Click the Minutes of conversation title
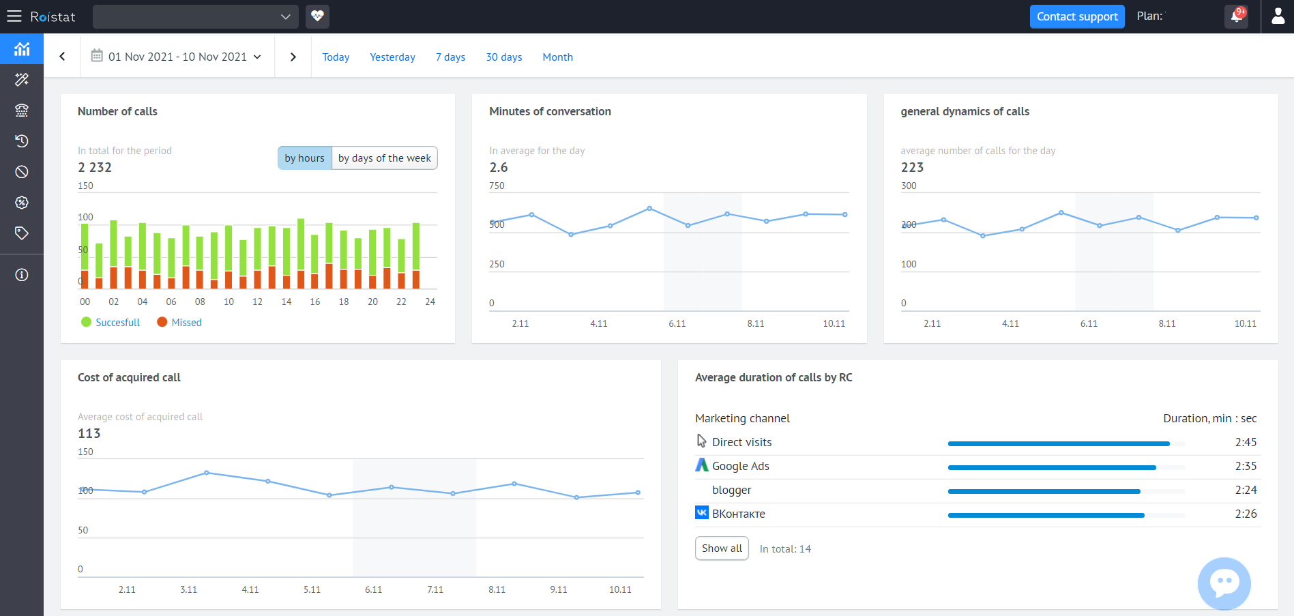 pos(550,111)
